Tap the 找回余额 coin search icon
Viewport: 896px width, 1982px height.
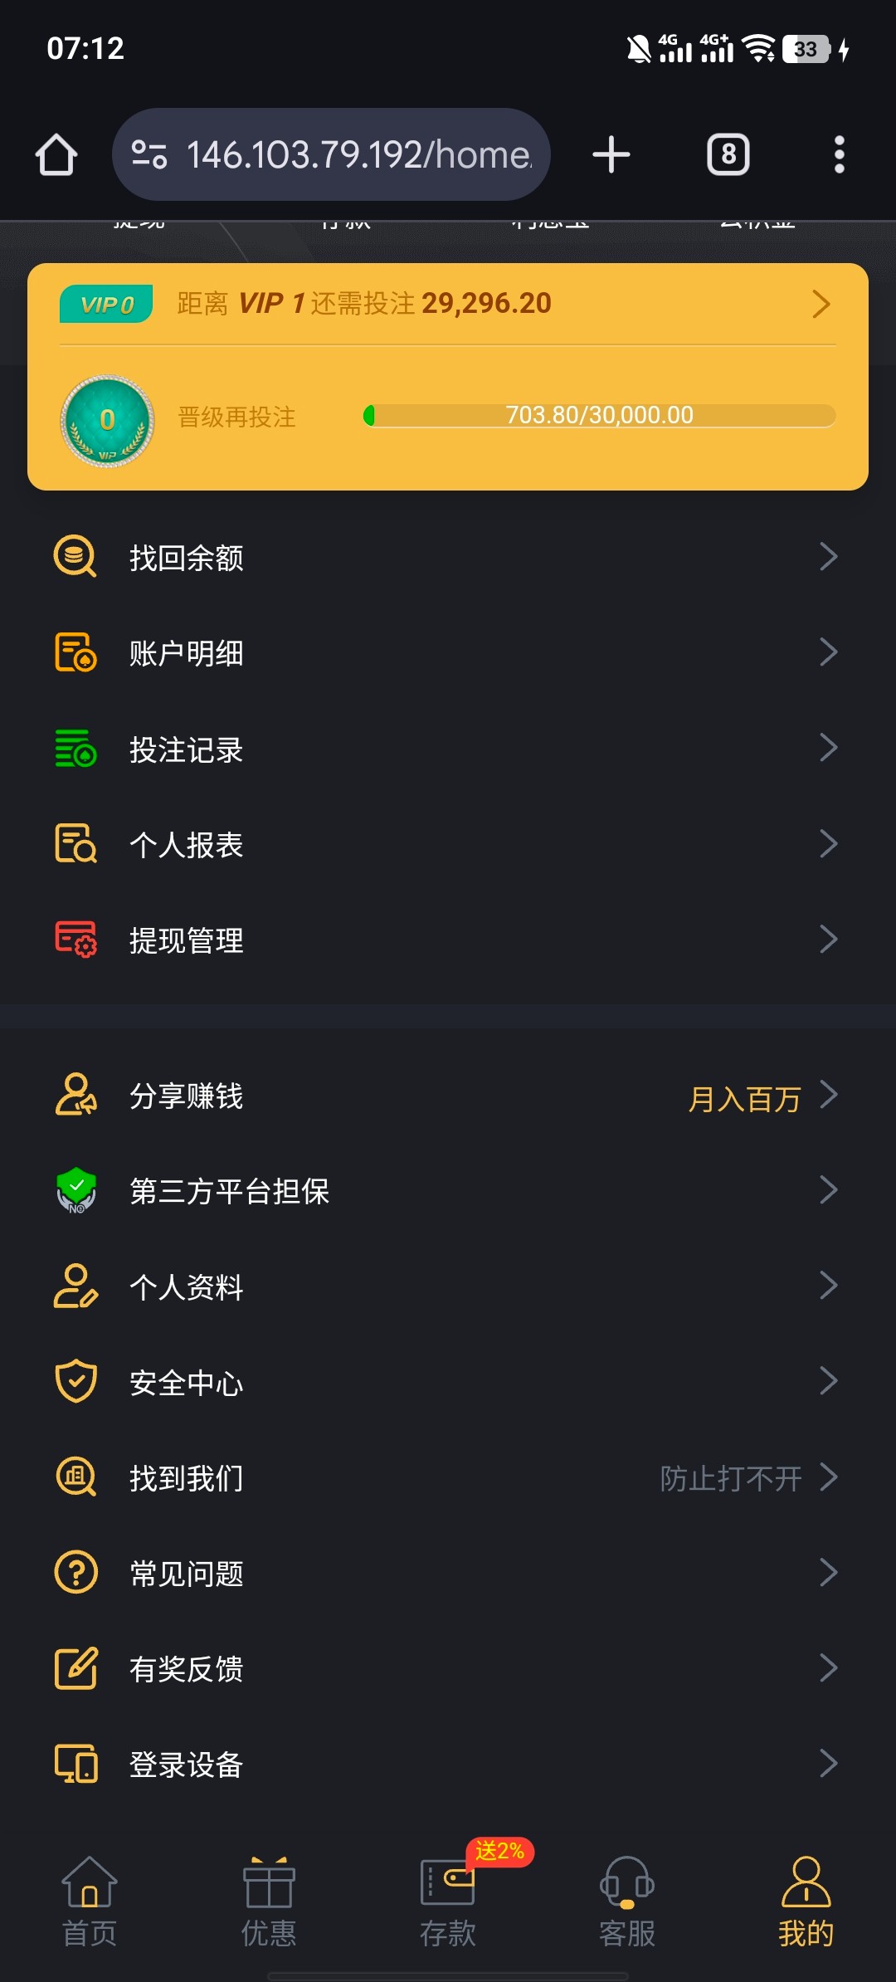tap(75, 557)
